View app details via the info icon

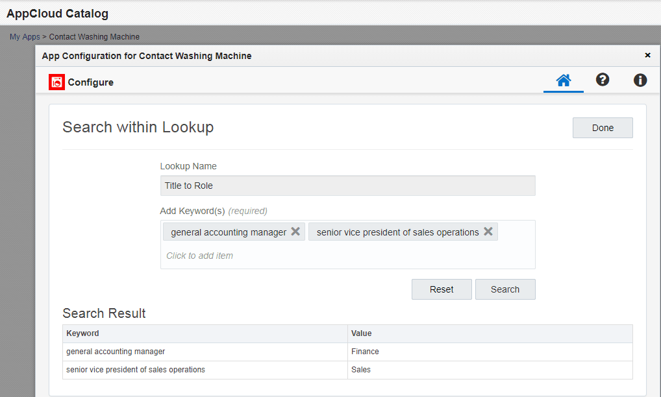click(x=640, y=80)
